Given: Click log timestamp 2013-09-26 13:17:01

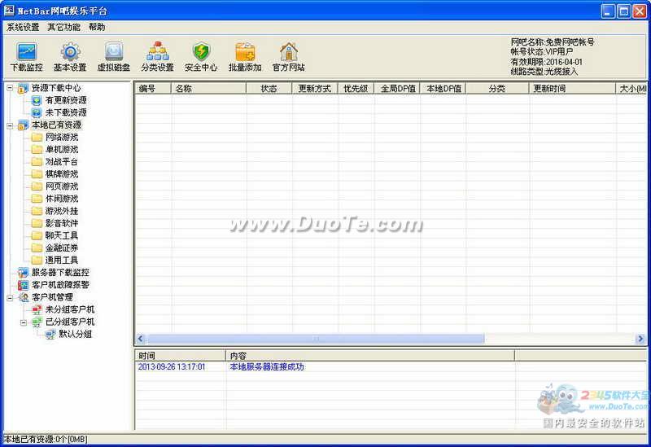Looking at the screenshot, I should click(172, 367).
